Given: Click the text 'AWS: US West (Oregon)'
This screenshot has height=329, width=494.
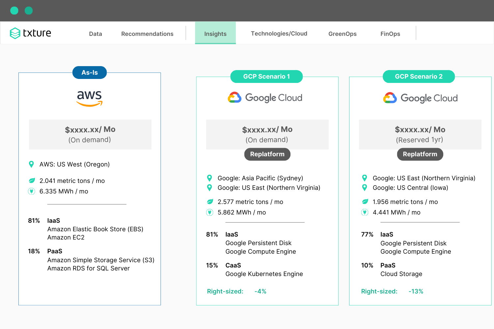Looking at the screenshot, I should coord(75,164).
